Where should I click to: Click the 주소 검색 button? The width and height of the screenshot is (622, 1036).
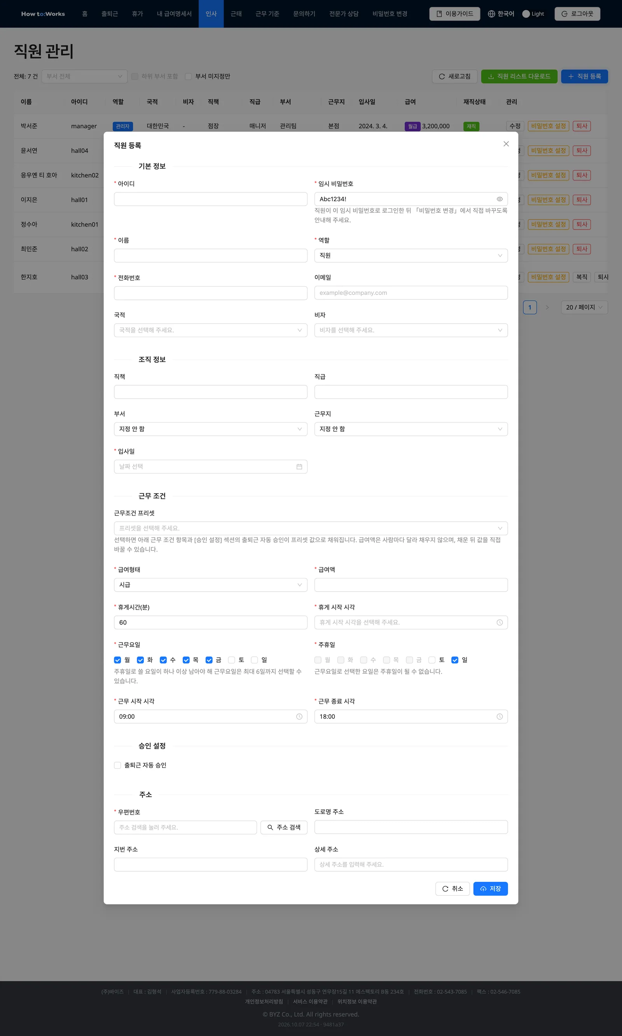pos(284,827)
